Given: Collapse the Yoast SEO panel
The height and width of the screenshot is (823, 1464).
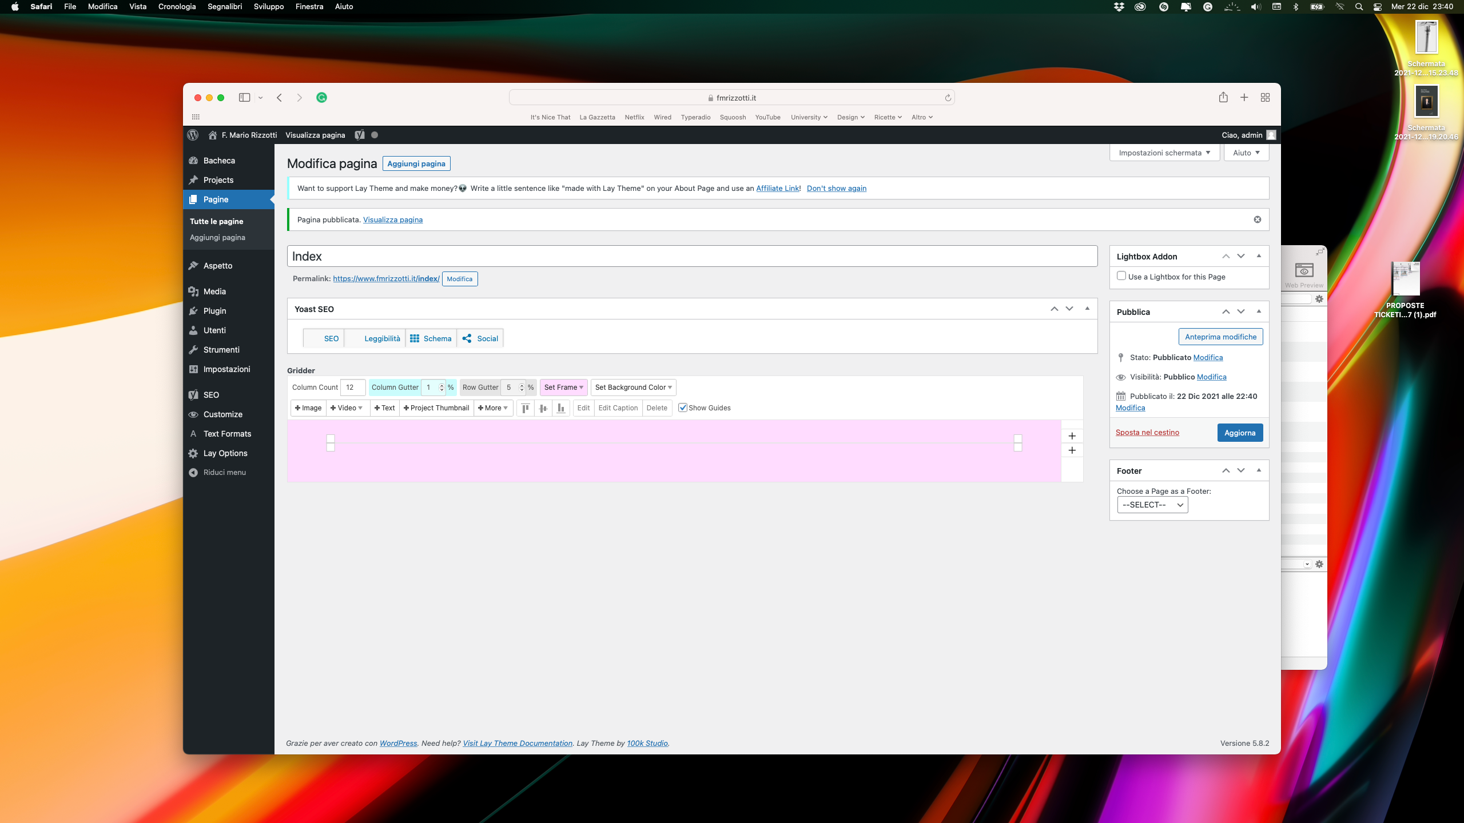Looking at the screenshot, I should click(x=1087, y=309).
